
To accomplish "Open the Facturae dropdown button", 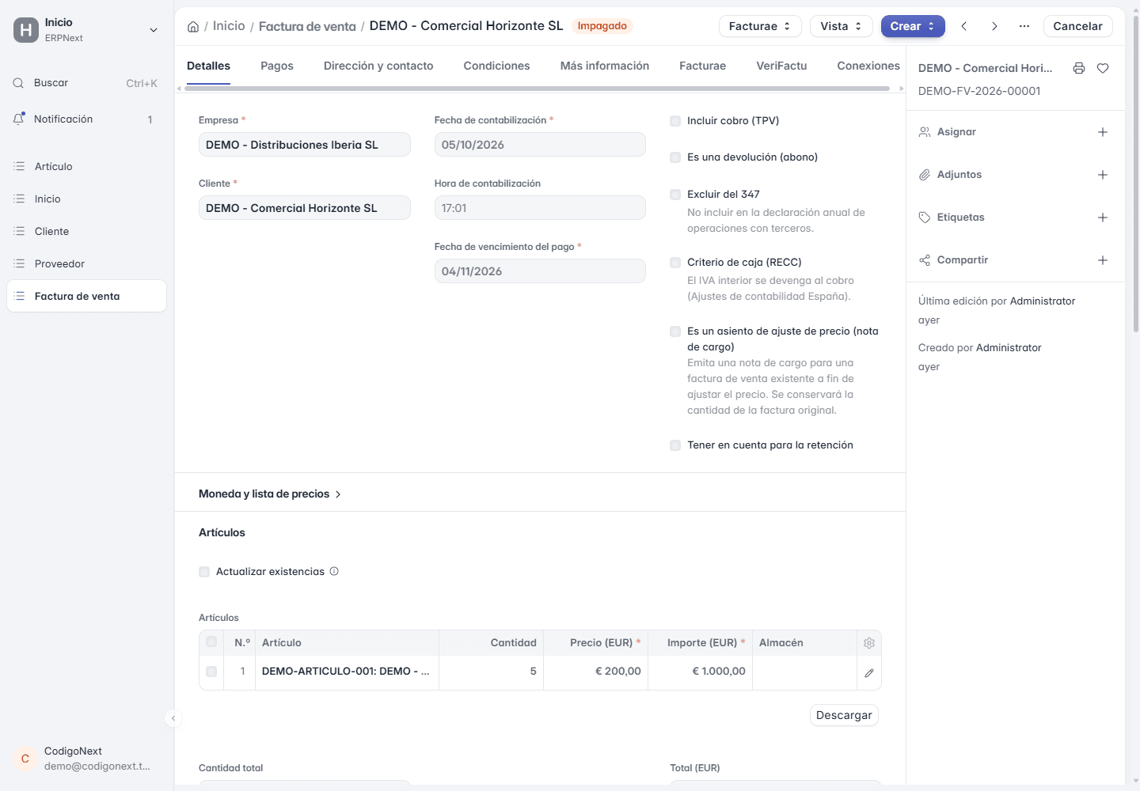I will click(x=760, y=26).
